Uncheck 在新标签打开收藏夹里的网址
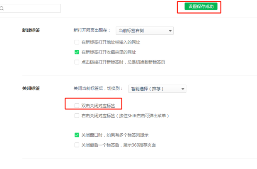Image resolution: width=257 pixels, height=169 pixels. coord(77,52)
